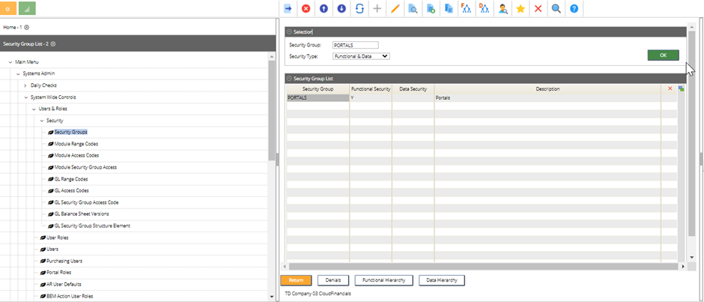Collapse the Main Menu tree node
Image resolution: width=704 pixels, height=302 pixels.
pos(10,62)
